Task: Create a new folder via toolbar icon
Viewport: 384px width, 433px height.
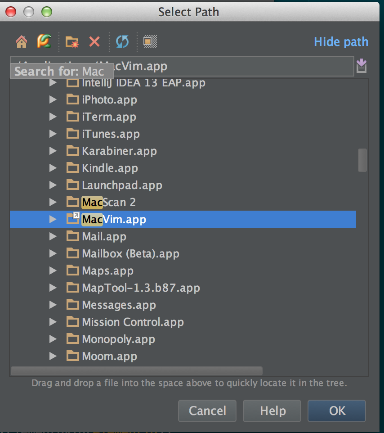Action: 72,42
